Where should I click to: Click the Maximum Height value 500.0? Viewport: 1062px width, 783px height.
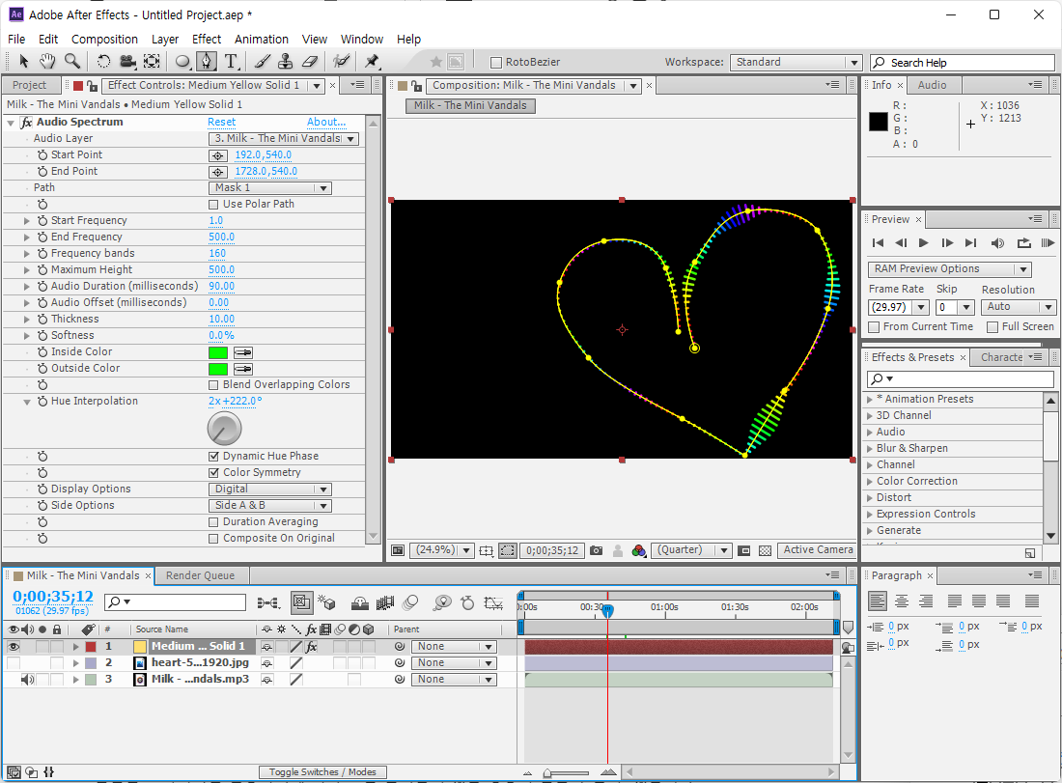click(221, 270)
